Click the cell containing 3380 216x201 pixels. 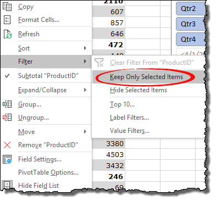pos(109,143)
